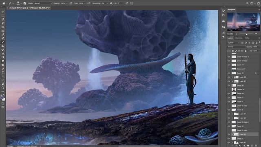The height and width of the screenshot is (147, 261).
Task: Select the Hand tool
Action: click(3, 84)
